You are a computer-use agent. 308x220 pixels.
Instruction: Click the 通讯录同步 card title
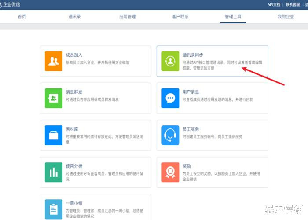pyautogui.click(x=193, y=55)
